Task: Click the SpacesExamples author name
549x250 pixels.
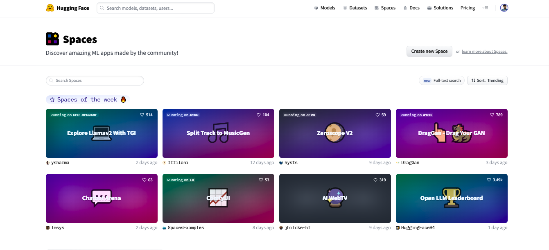Action: (x=186, y=228)
